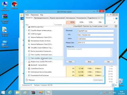The image size is (127, 95).
Task: Close the CleanMyPC Patcher dialog
Action: [116, 26]
